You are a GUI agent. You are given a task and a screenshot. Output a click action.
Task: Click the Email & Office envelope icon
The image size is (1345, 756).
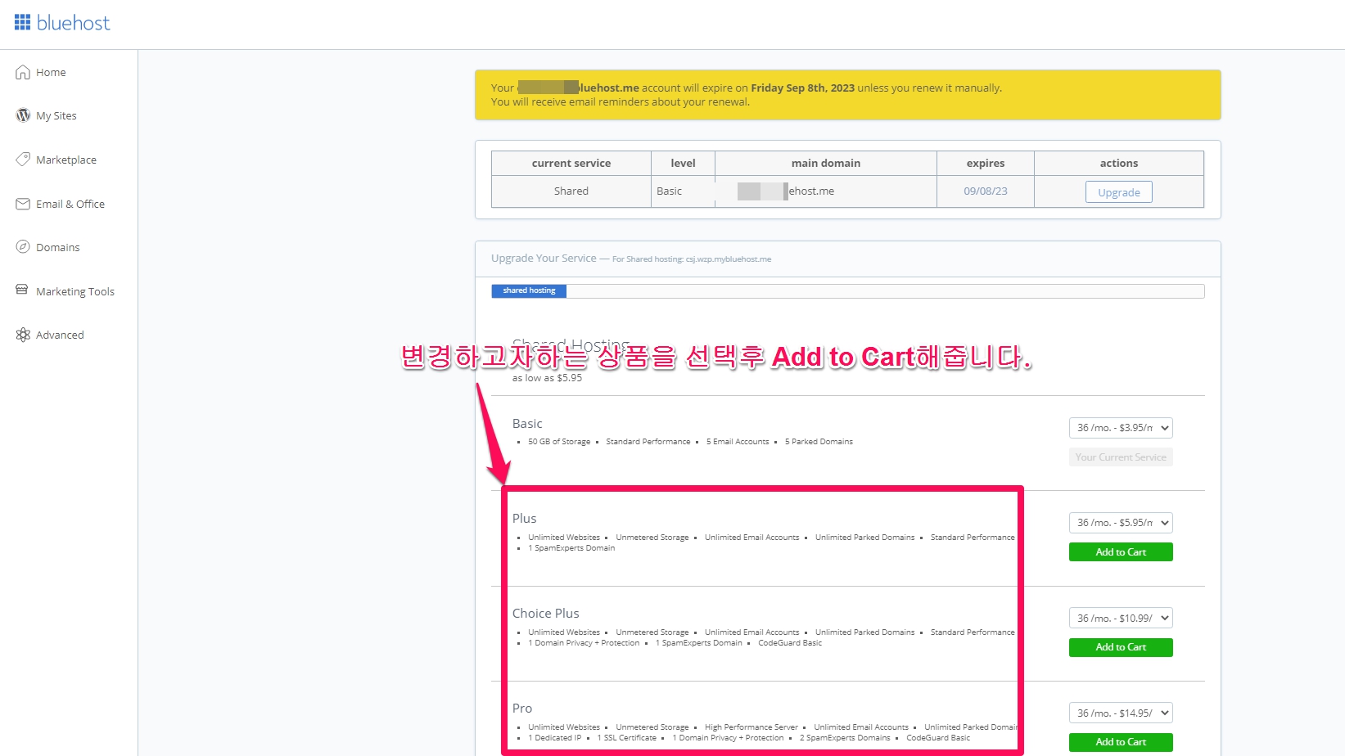coord(23,204)
